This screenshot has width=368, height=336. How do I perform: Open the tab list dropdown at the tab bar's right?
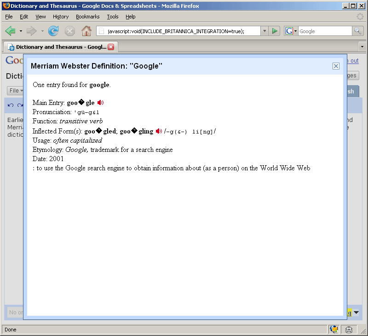coord(362,46)
